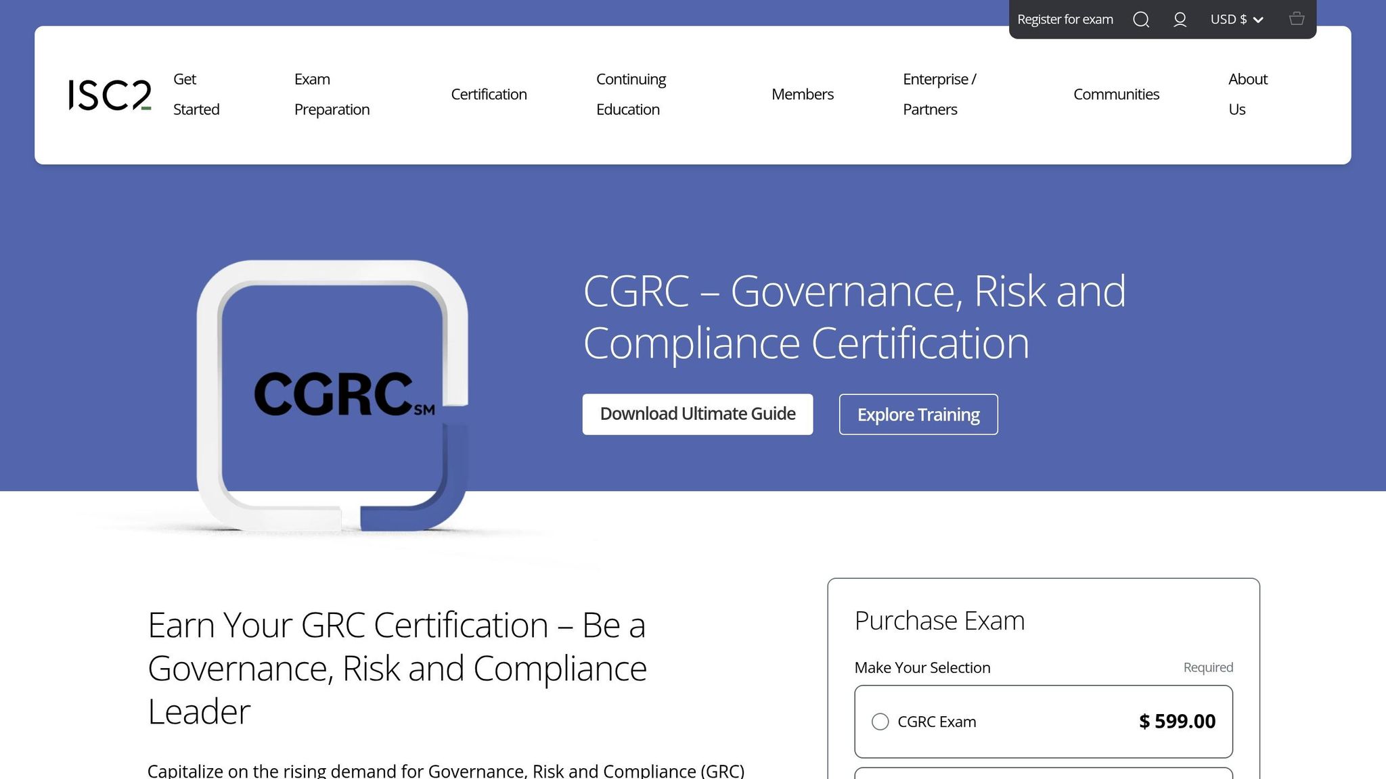The image size is (1386, 779).
Task: Open the Continuing Education menu
Action: [630, 94]
